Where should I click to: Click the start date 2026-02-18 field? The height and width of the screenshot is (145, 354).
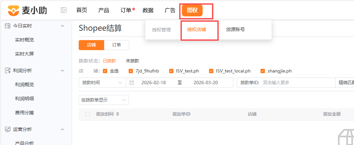(x=153, y=83)
